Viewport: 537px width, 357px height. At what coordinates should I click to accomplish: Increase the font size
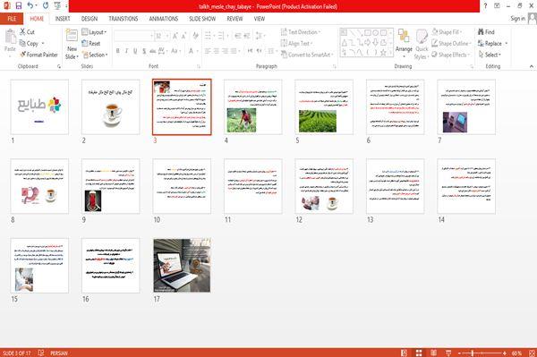[x=175, y=36]
